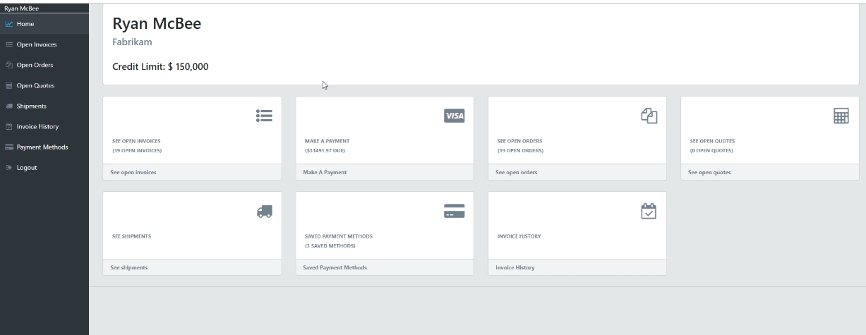Click the 'Credit Limit: $ 150,000' text
Viewport: 866px width, 335px height.
pyautogui.click(x=160, y=67)
